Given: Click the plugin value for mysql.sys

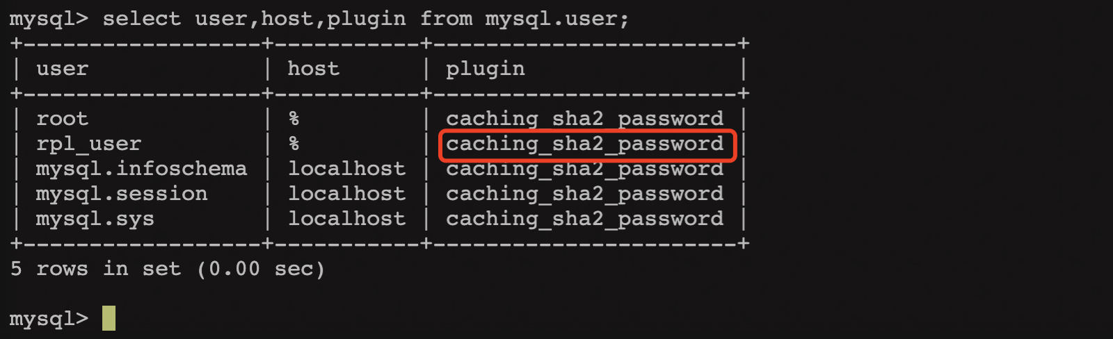Looking at the screenshot, I should coord(585,219).
